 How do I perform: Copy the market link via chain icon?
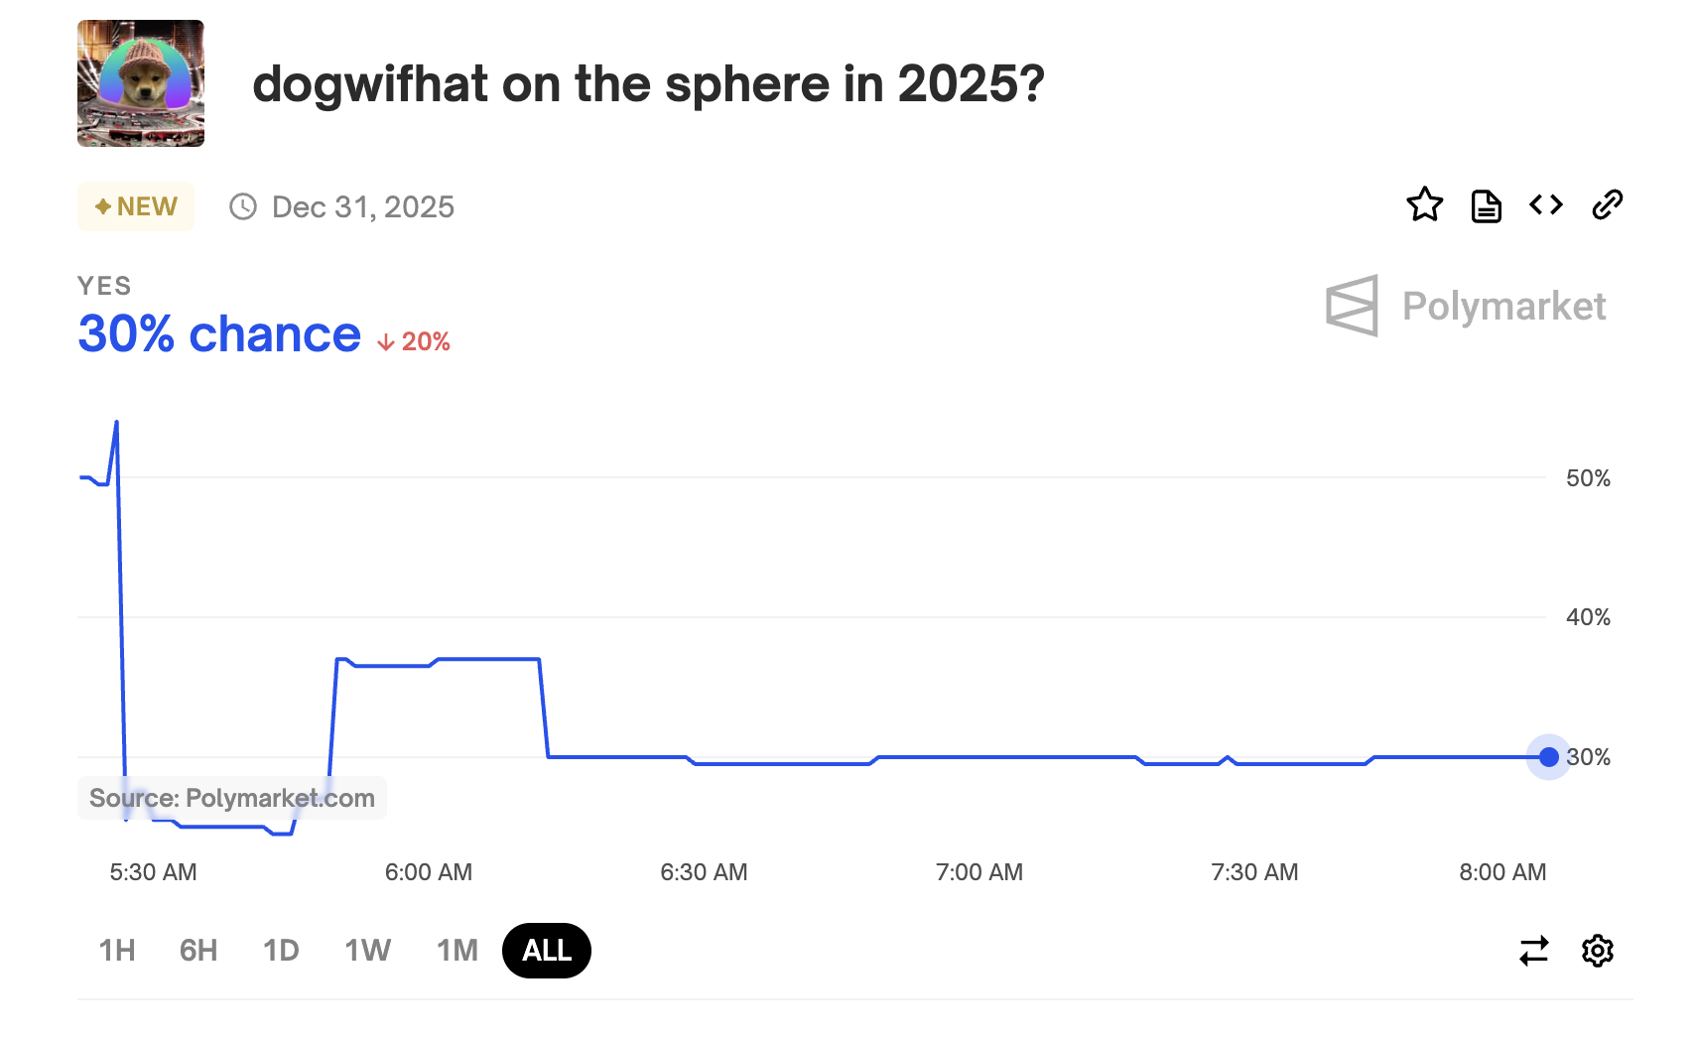[x=1608, y=205]
